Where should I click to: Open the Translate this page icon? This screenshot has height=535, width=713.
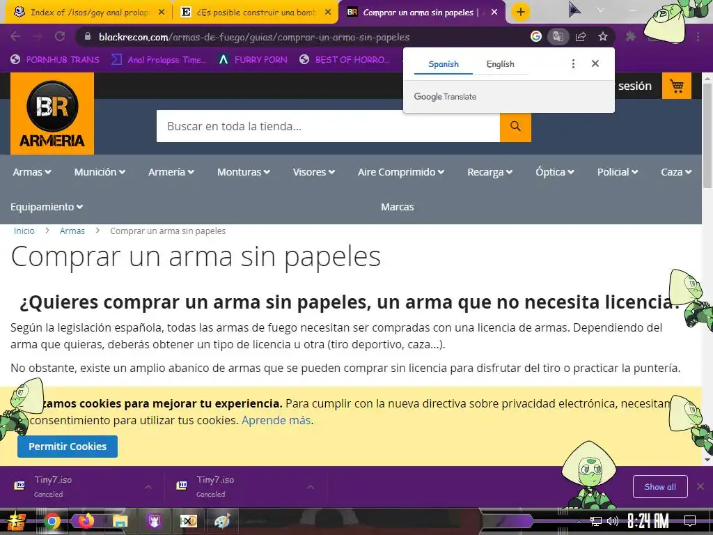[x=558, y=36]
